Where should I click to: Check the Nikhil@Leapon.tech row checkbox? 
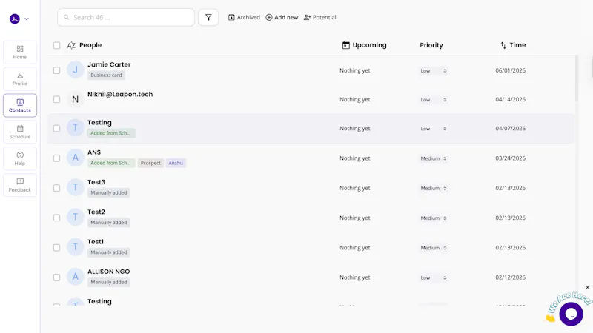(x=57, y=99)
